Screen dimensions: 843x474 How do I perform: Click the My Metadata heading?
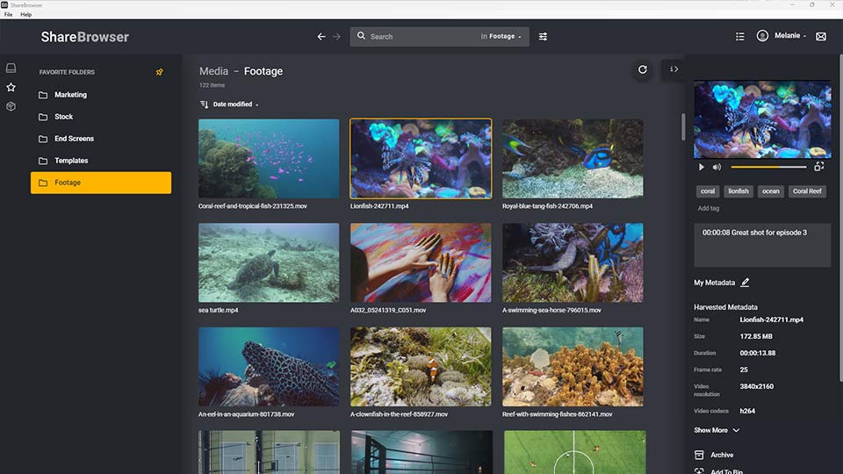click(714, 282)
